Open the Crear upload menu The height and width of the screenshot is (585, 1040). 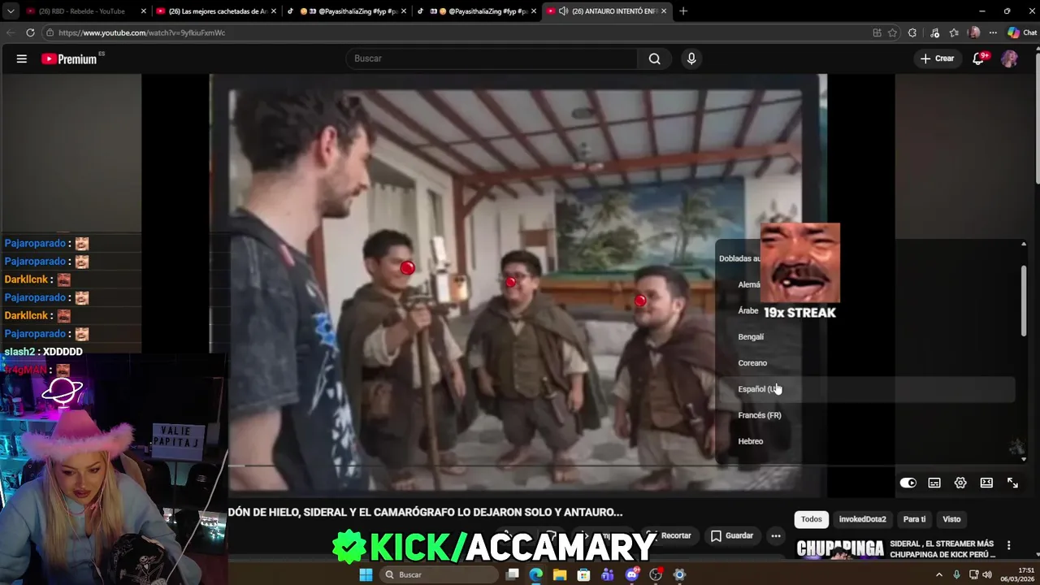click(937, 58)
